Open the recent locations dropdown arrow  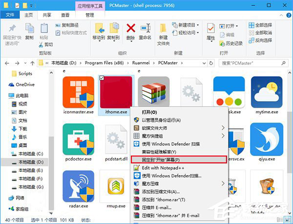tap(25, 63)
